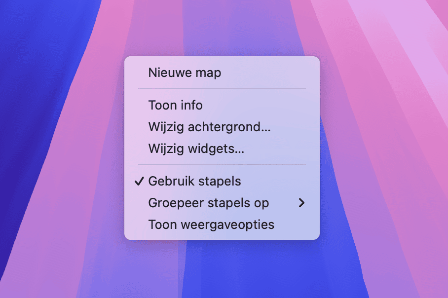Image resolution: width=448 pixels, height=298 pixels.
Task: Open Toon info from the menu
Action: tap(175, 105)
